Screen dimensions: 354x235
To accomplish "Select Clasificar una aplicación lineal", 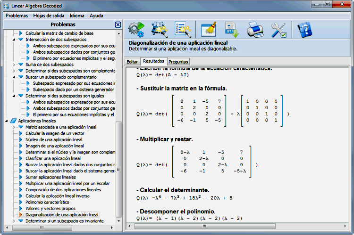I will (x=53, y=158).
